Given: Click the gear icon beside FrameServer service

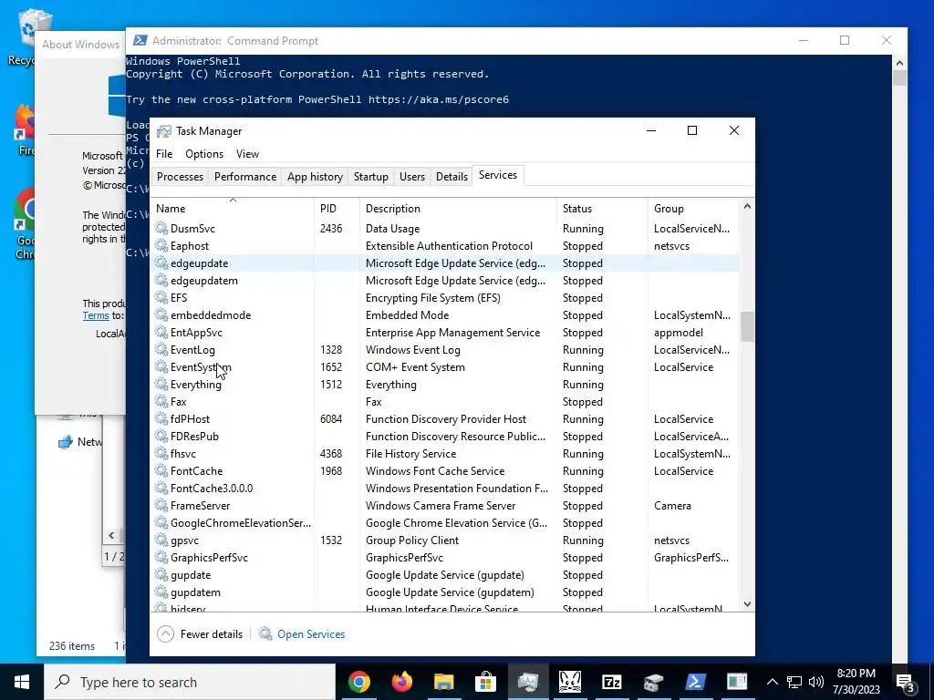Looking at the screenshot, I should (161, 505).
